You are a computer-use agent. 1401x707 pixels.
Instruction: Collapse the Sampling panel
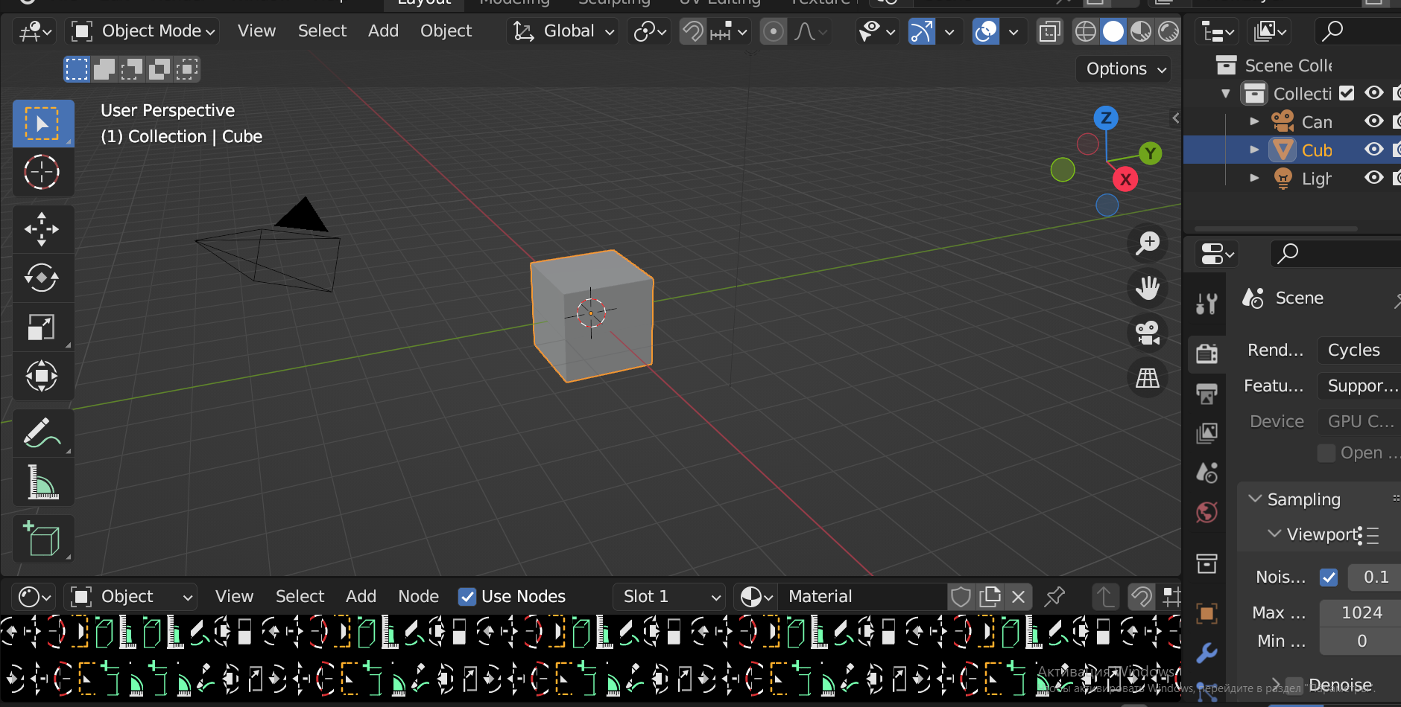coord(1304,499)
